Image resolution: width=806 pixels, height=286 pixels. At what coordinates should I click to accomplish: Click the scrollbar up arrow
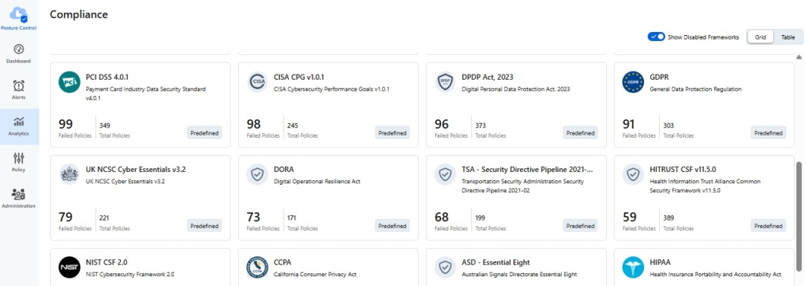(799, 57)
